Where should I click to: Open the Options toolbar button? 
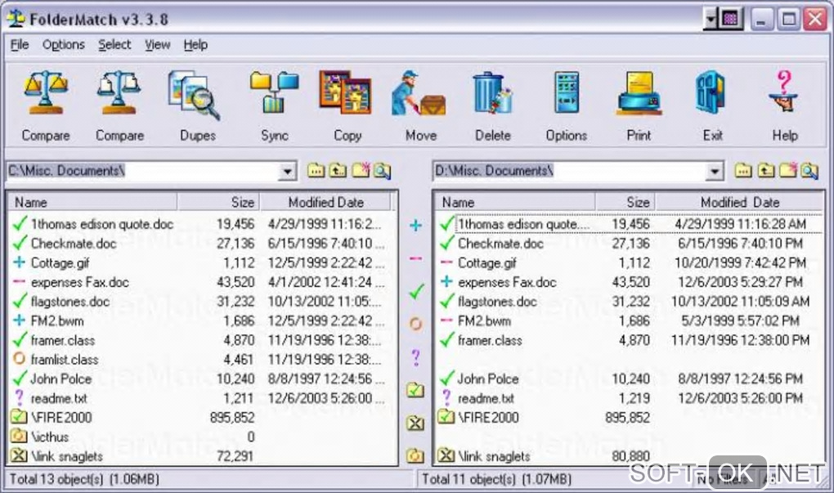(566, 105)
